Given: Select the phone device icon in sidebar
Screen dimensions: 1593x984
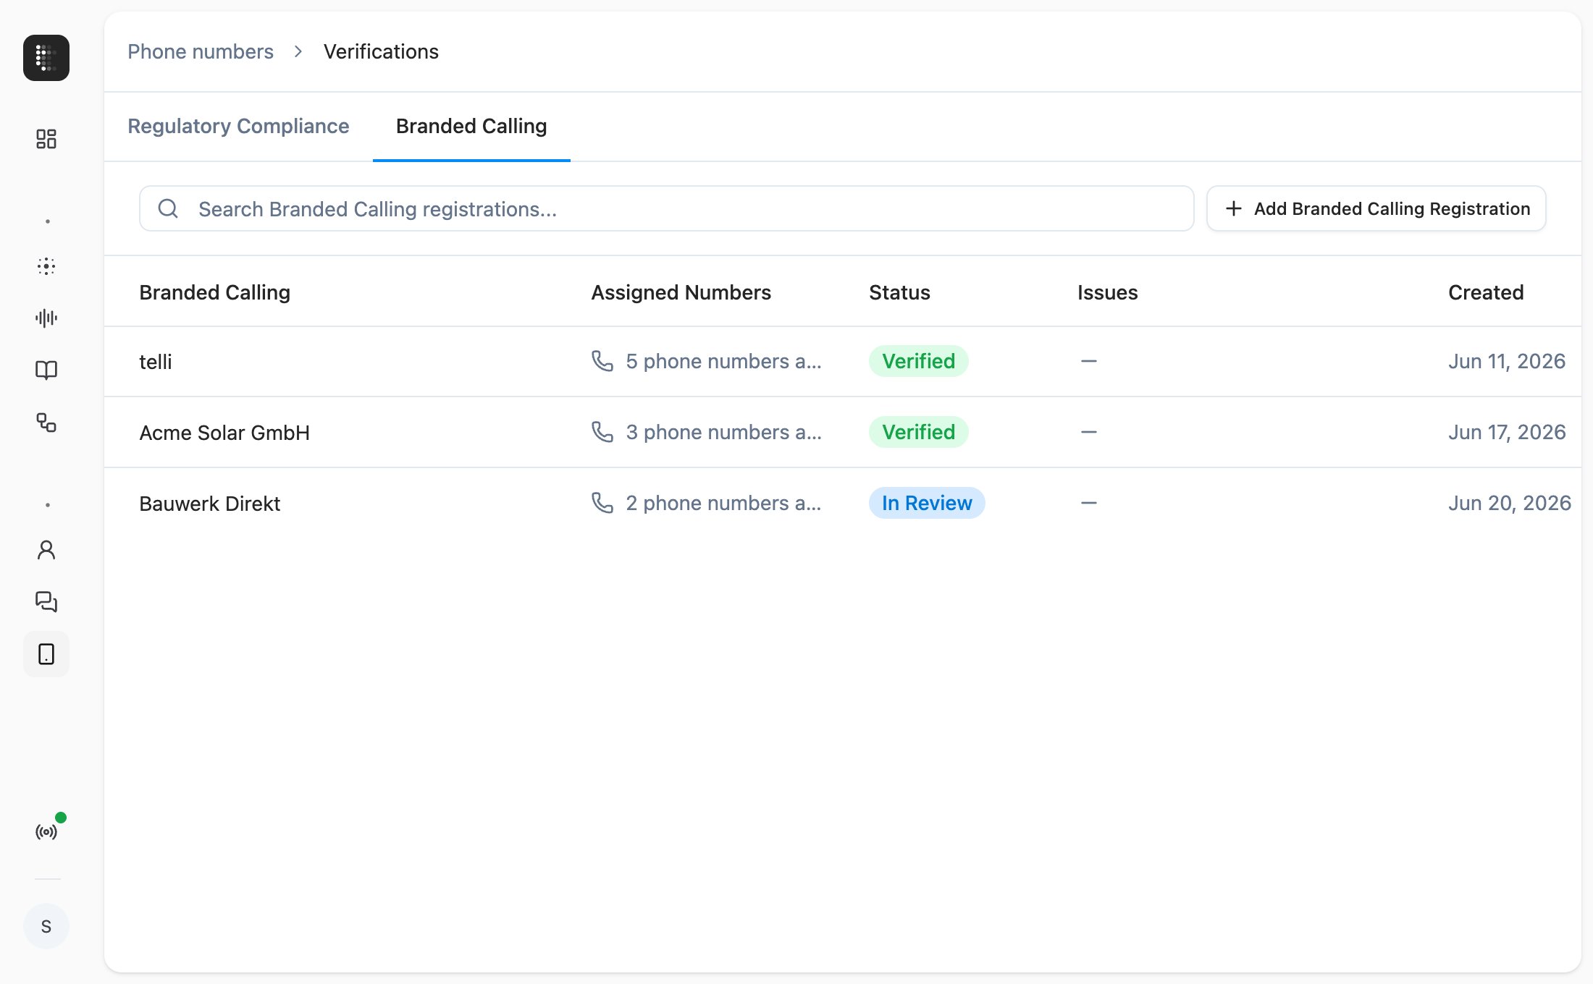Looking at the screenshot, I should tap(46, 654).
